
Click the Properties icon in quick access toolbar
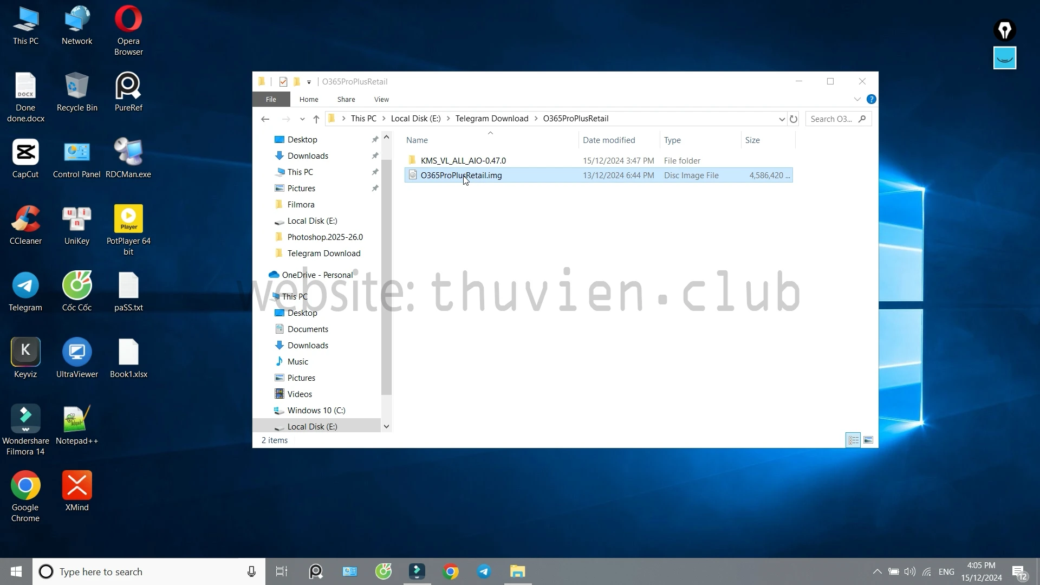point(283,82)
